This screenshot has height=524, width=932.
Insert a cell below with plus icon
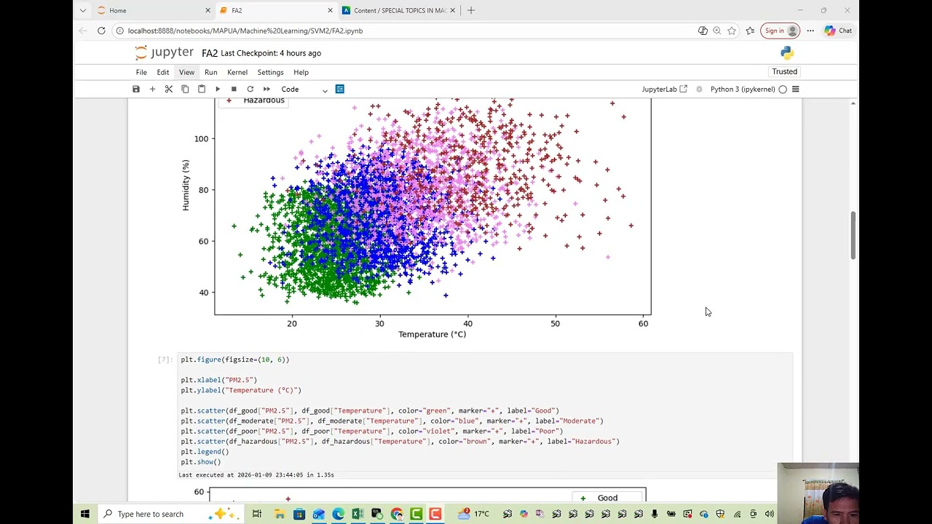[152, 89]
